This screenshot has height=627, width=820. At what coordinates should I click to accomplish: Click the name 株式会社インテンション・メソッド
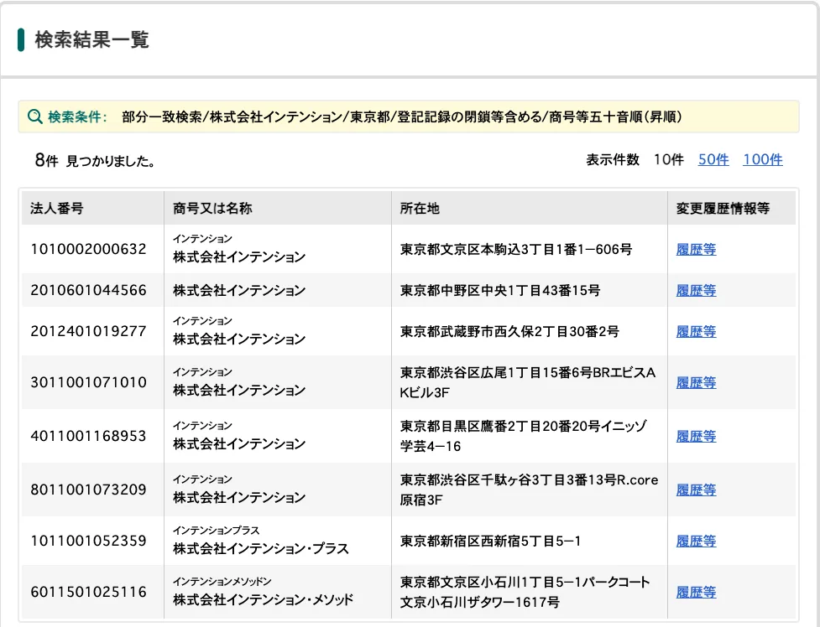(263, 600)
